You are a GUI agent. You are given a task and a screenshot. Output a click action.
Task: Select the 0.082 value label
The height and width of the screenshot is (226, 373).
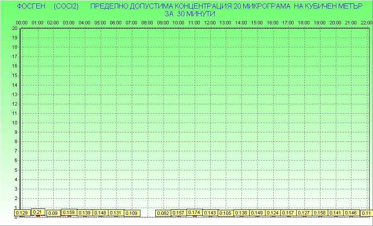163,213
